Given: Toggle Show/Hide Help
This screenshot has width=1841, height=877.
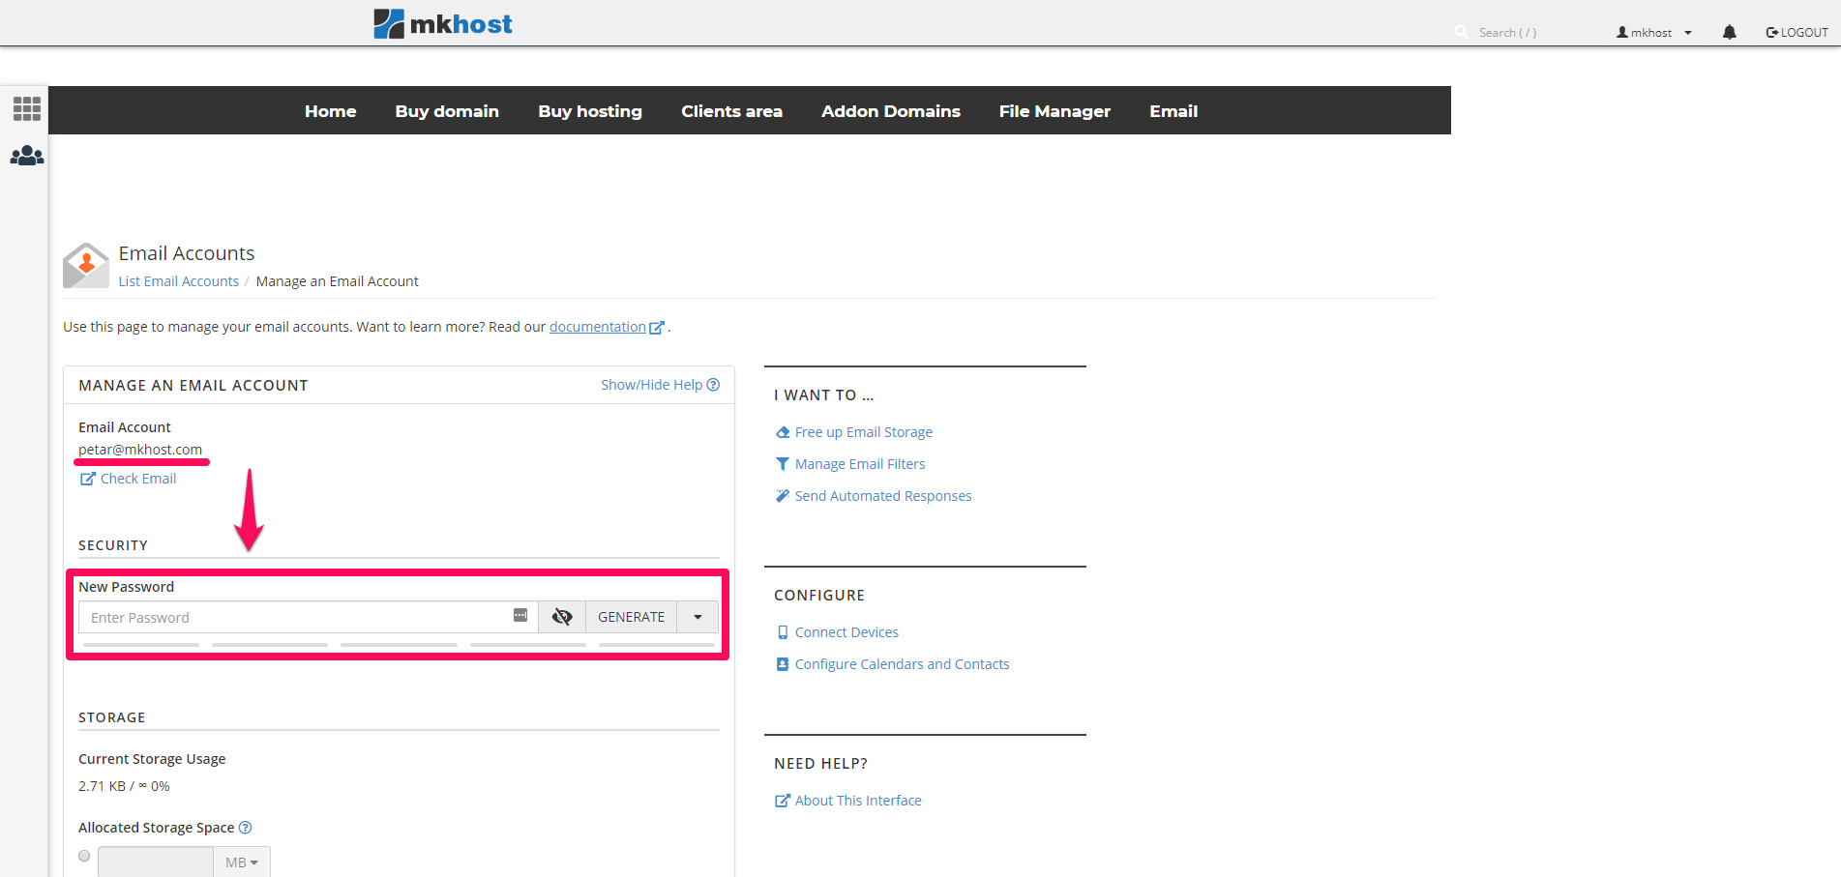Looking at the screenshot, I should [x=660, y=385].
